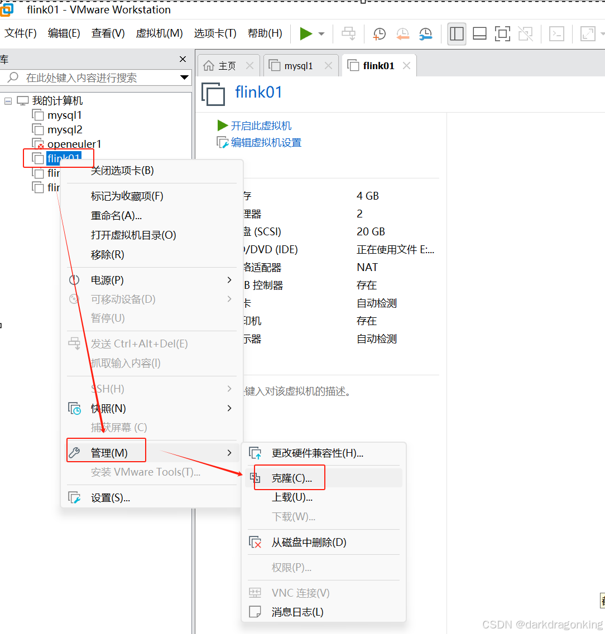This screenshot has width=605, height=634.
Task: Expand the 电源(P) submenu
Action: pos(152,280)
